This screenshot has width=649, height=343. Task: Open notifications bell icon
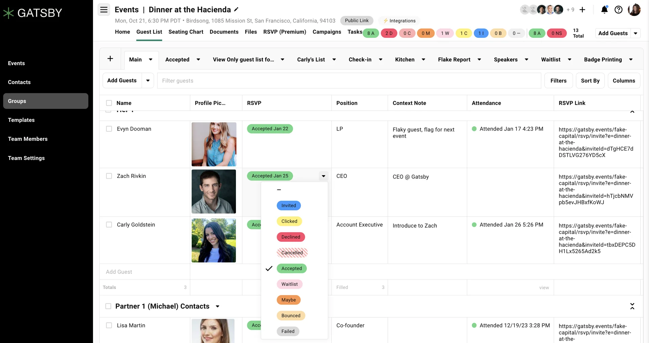click(x=604, y=9)
